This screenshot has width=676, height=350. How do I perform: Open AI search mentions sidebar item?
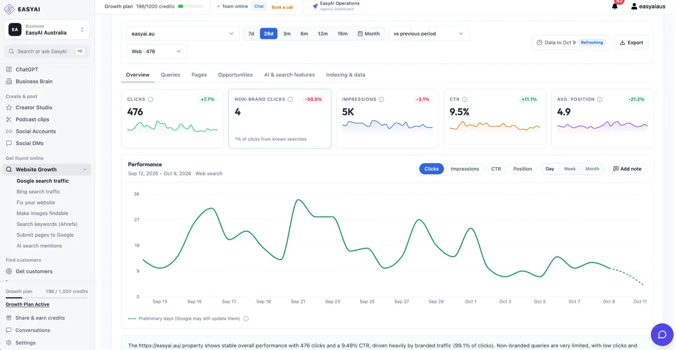(x=39, y=246)
